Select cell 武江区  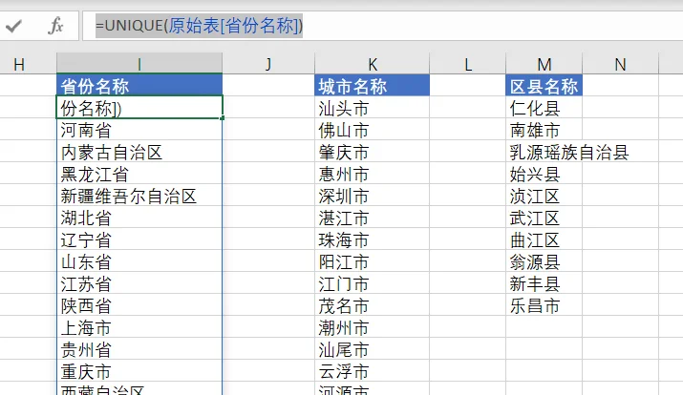tap(544, 217)
